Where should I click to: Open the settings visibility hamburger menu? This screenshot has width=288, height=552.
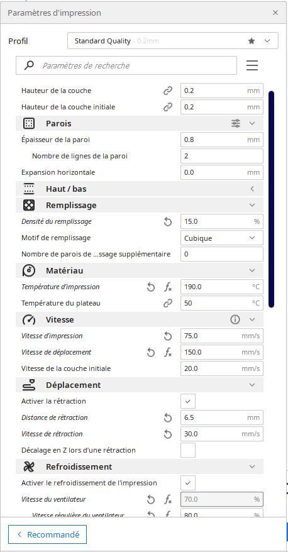[252, 65]
